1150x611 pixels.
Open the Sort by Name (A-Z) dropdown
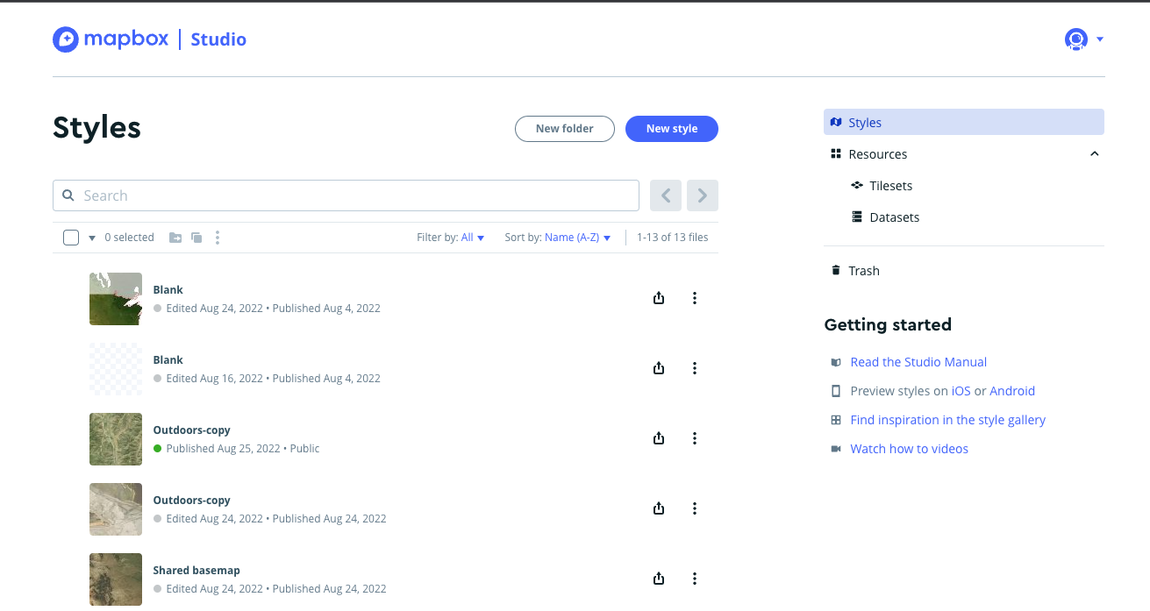[577, 238]
